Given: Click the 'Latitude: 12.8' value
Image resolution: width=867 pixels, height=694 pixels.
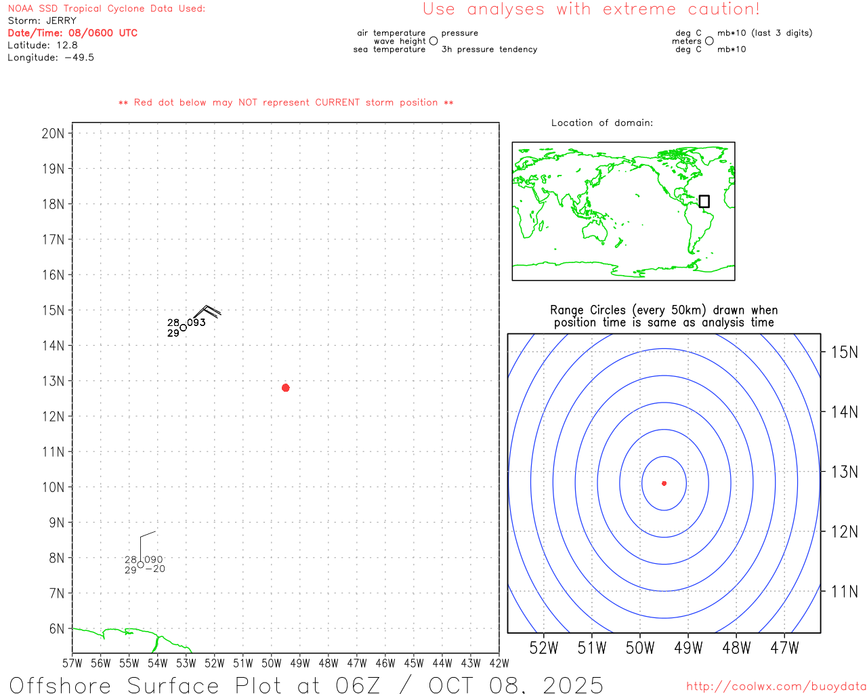Looking at the screenshot, I should [x=43, y=45].
